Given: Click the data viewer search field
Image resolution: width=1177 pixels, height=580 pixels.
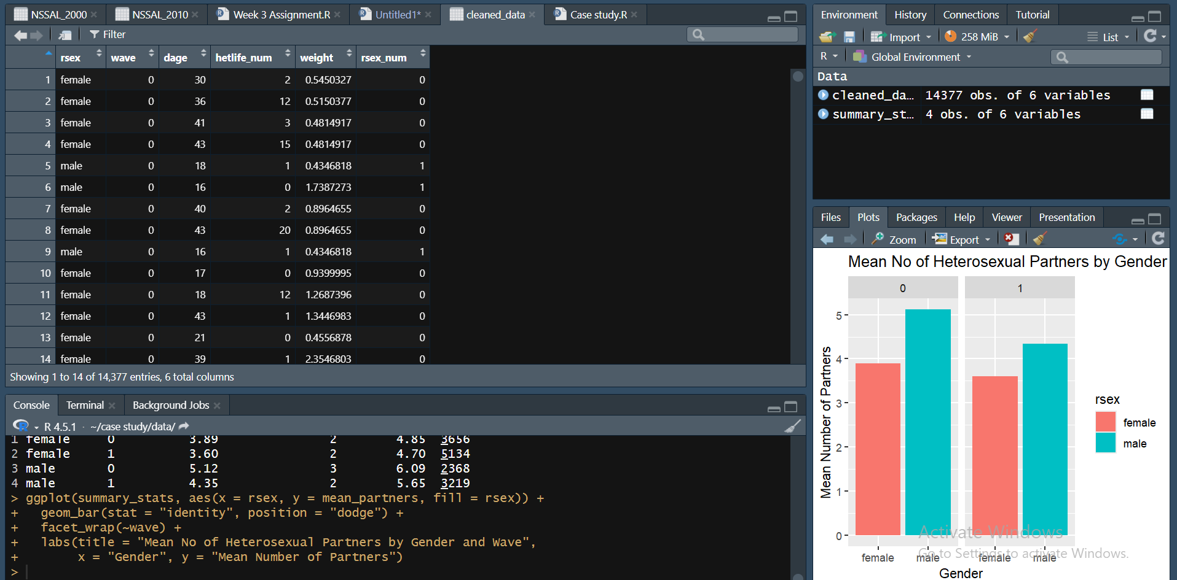Looking at the screenshot, I should point(742,35).
